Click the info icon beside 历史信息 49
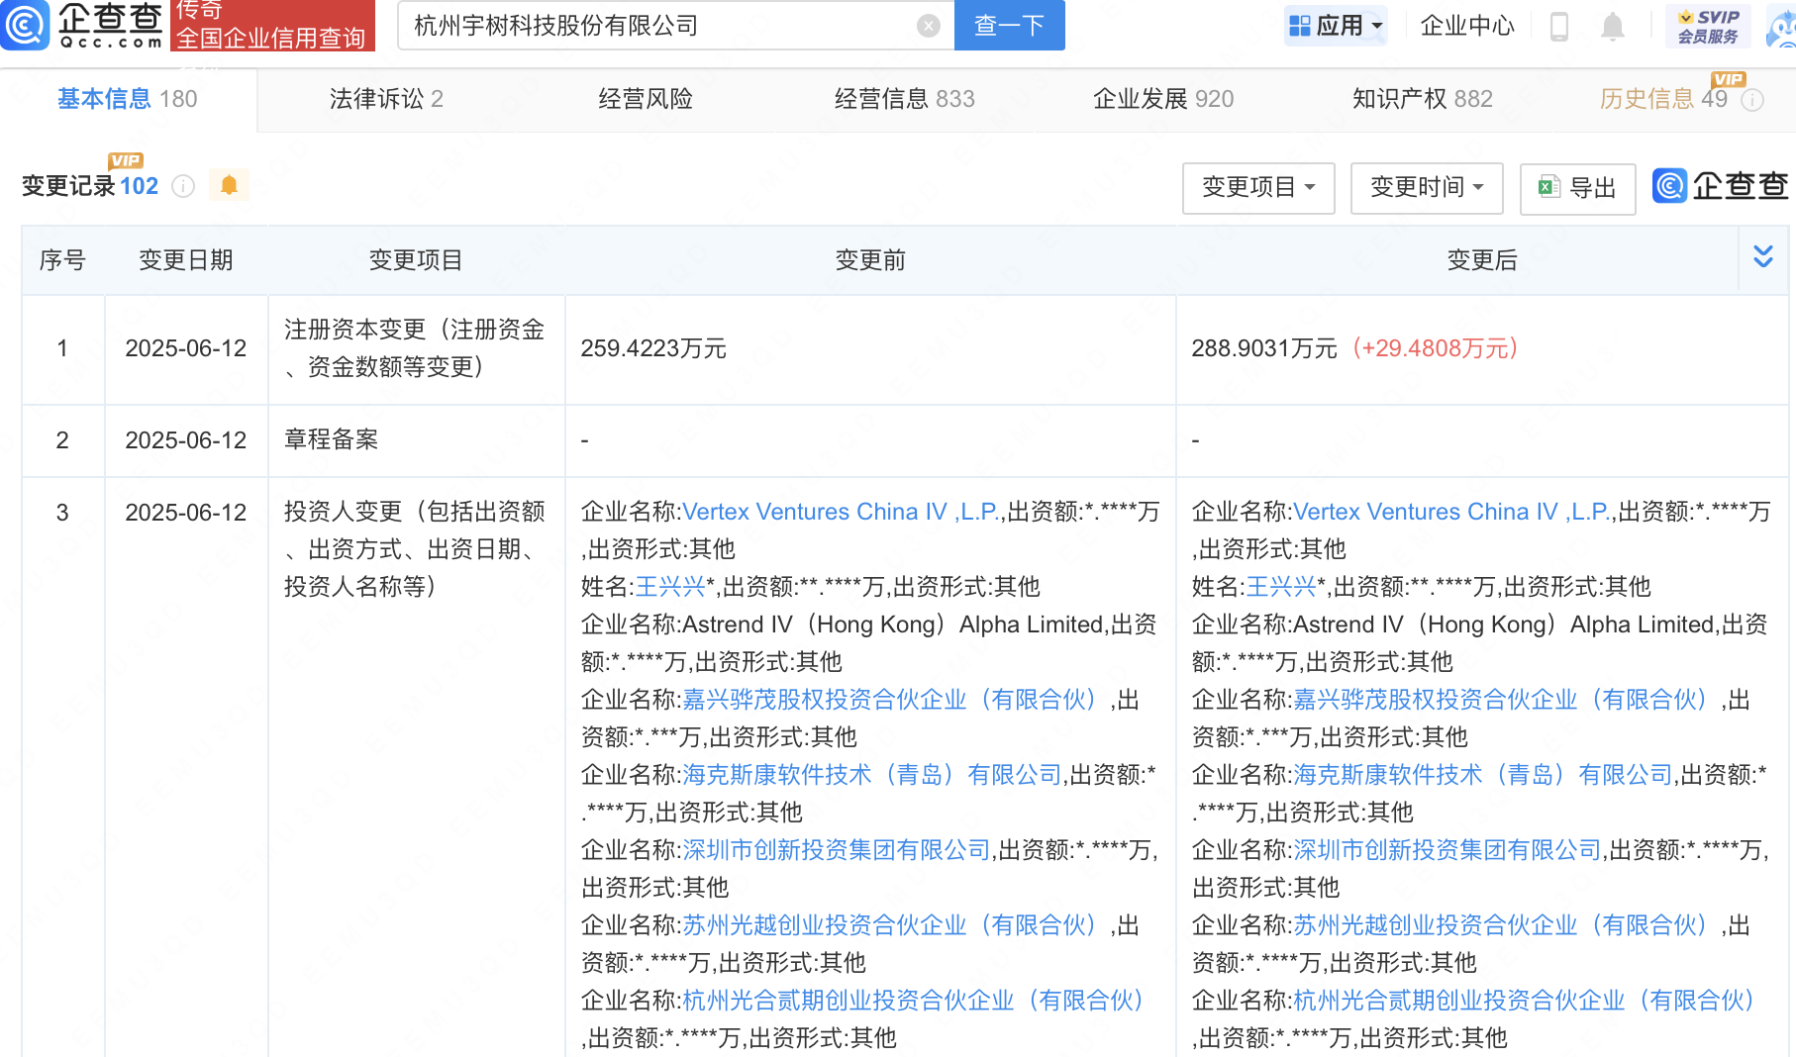This screenshot has height=1057, width=1796. 1752,100
